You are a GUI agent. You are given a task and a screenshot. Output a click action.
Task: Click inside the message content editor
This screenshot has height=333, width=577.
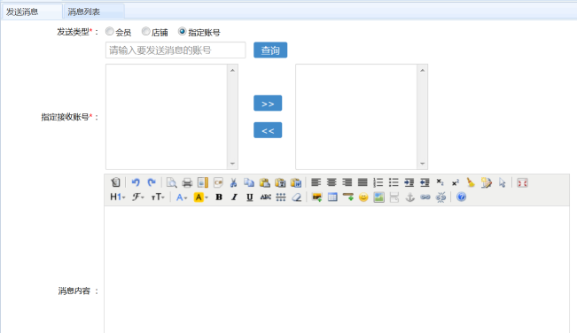[337, 269]
